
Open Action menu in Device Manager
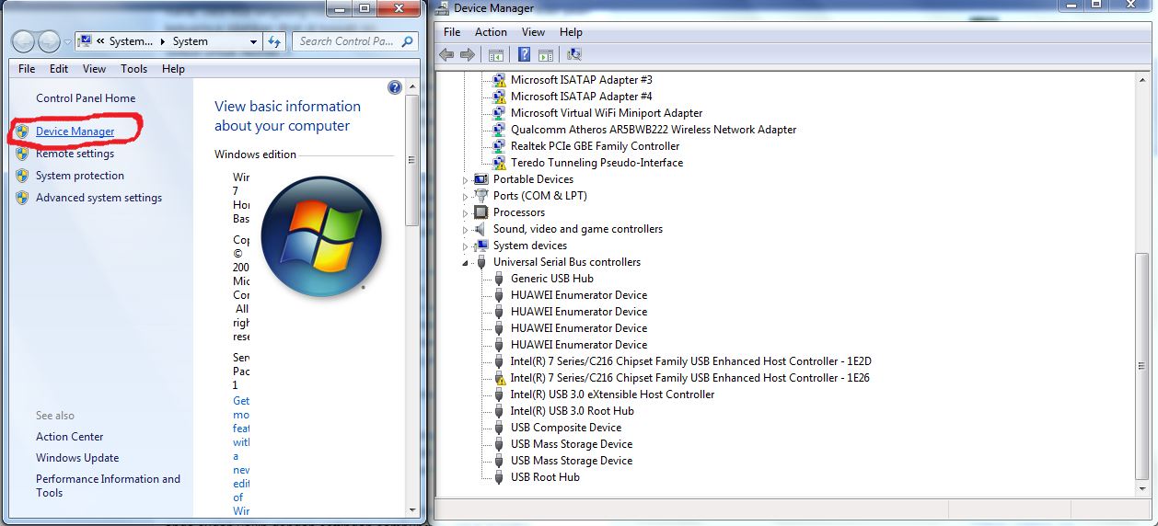[x=491, y=32]
